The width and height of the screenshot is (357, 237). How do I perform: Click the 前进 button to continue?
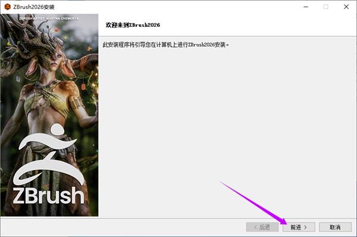tap(299, 227)
